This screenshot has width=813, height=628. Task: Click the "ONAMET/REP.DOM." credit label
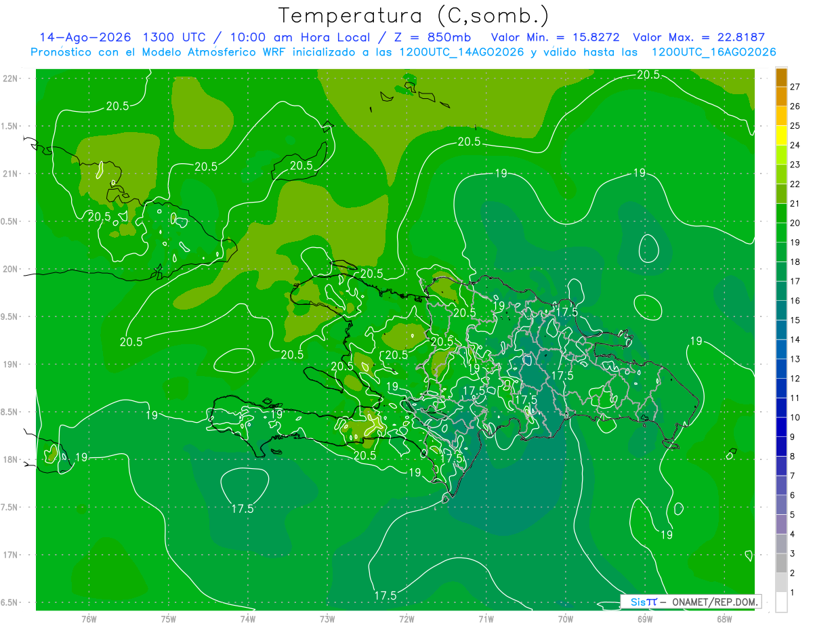click(715, 602)
